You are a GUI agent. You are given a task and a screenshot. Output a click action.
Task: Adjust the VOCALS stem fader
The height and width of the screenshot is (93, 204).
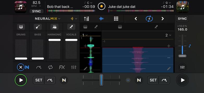[71, 40]
